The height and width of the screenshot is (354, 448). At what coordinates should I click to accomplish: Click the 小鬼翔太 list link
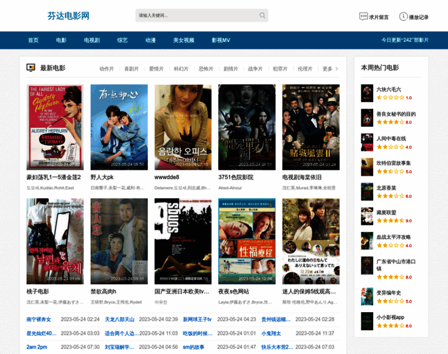(271, 333)
